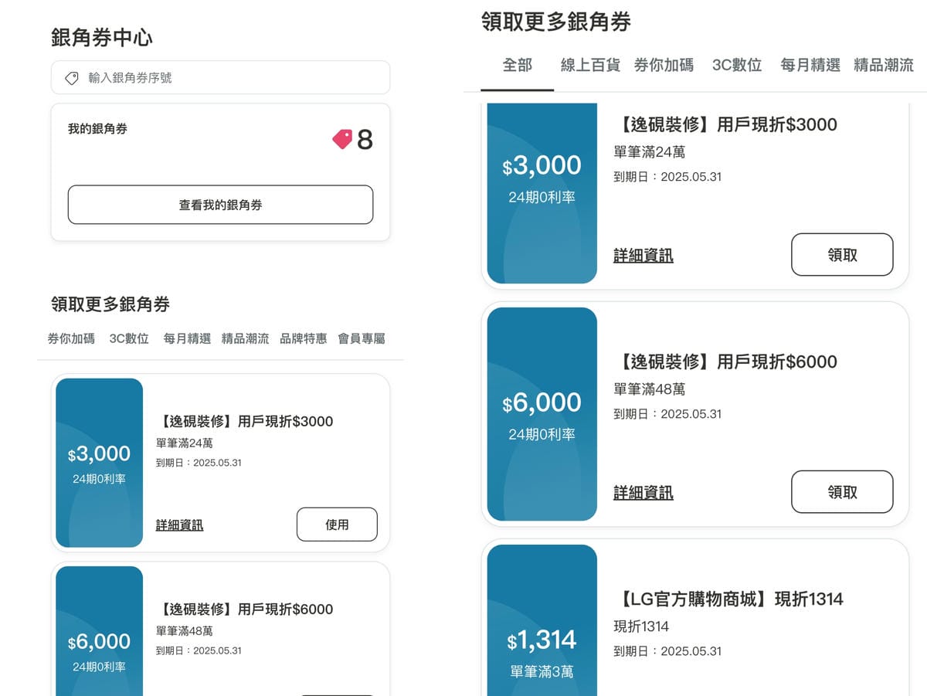Click the pink voucher tag icon next to 8
The image size is (927, 696).
341,140
